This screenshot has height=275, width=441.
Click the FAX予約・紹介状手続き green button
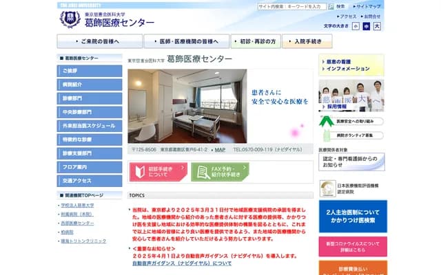click(220, 172)
